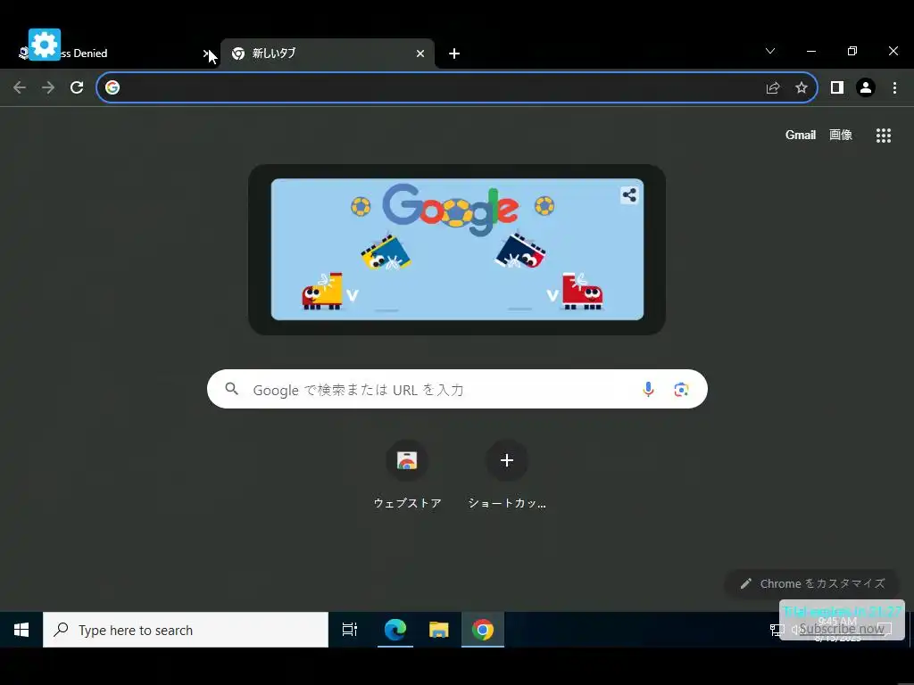Reload the current page
This screenshot has height=685, width=914.
pos(77,87)
